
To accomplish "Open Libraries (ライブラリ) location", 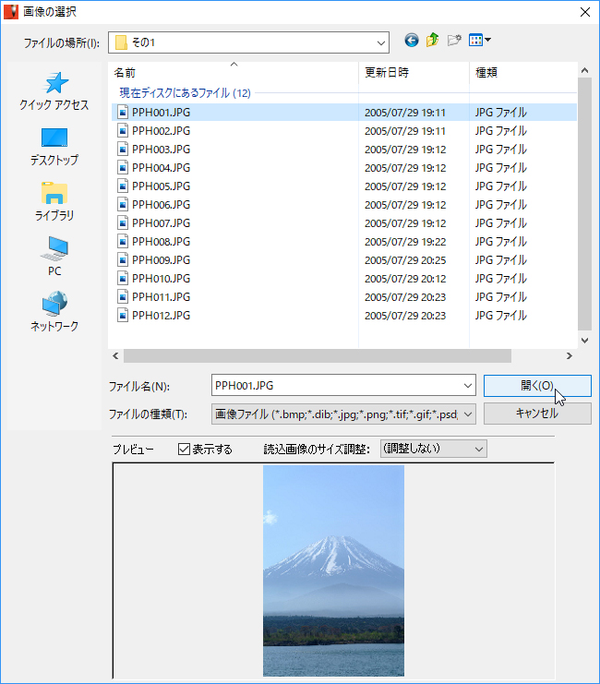I will click(54, 202).
